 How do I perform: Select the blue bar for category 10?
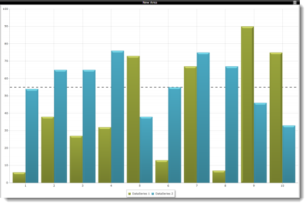pos(289,154)
